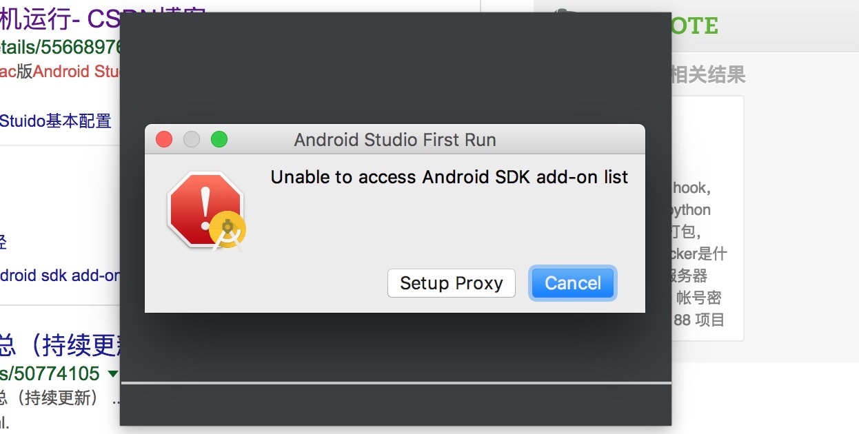859x434 pixels.
Task: Close the Android Studio First Run dialog
Action: 164,140
